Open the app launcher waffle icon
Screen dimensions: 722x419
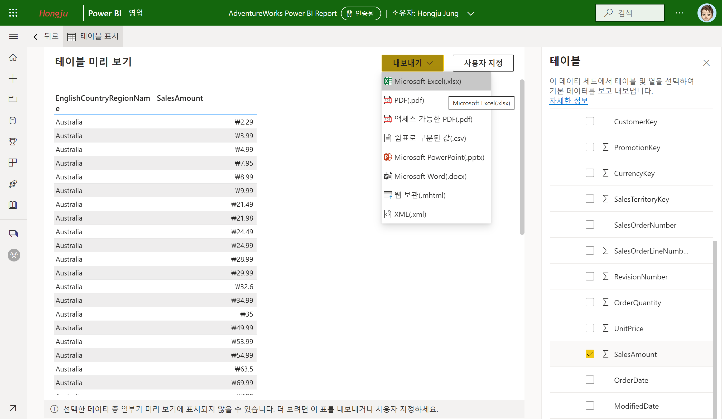point(13,13)
